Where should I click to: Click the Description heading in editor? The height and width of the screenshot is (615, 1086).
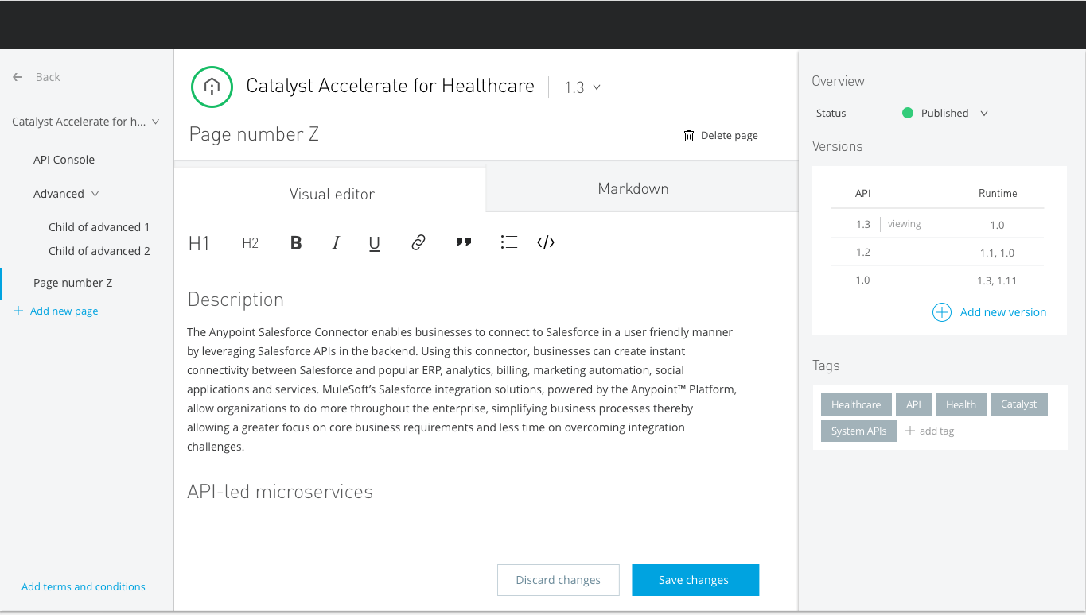[235, 300]
